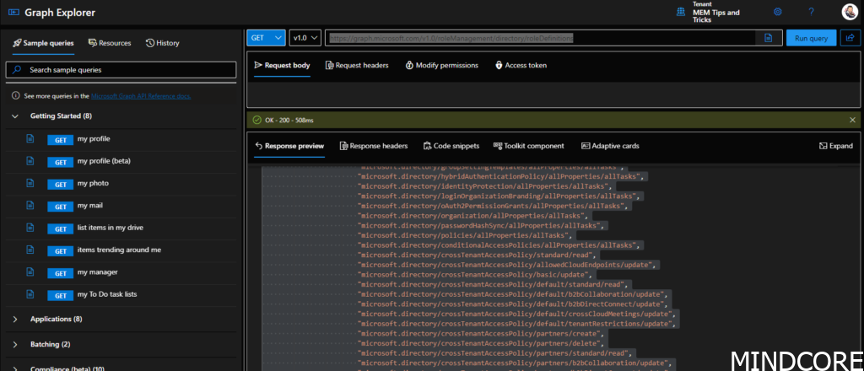Click the green success check icon
Viewport: 864px width, 371px height.
click(256, 120)
